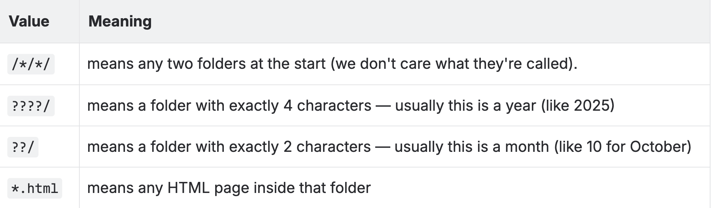Click the "Meaning" column header

point(120,21)
